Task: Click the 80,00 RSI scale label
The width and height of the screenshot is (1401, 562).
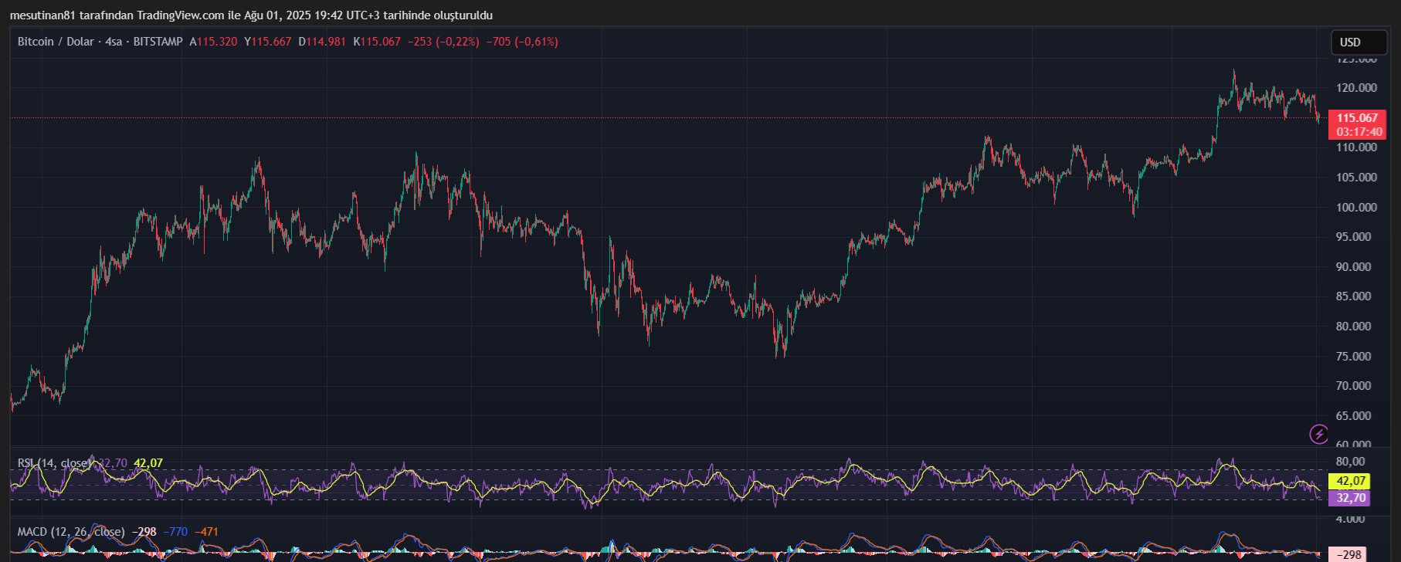Action: point(1351,462)
